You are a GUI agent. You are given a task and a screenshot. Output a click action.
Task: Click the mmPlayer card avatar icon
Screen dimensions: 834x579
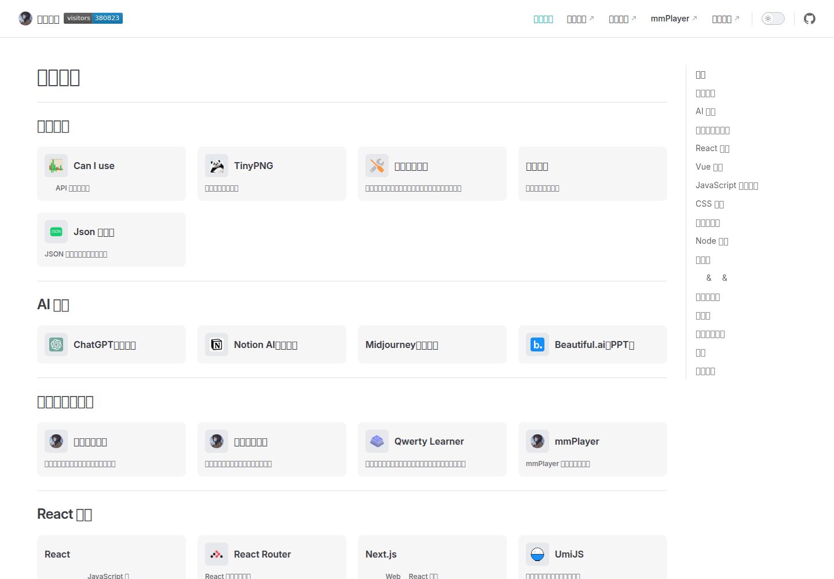[x=537, y=441]
